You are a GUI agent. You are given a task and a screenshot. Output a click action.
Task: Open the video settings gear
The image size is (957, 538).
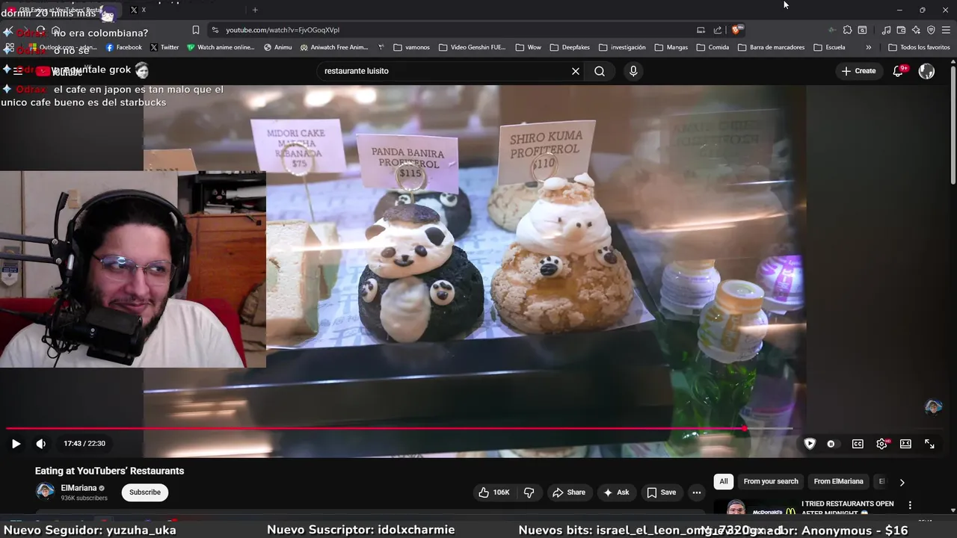click(x=882, y=444)
